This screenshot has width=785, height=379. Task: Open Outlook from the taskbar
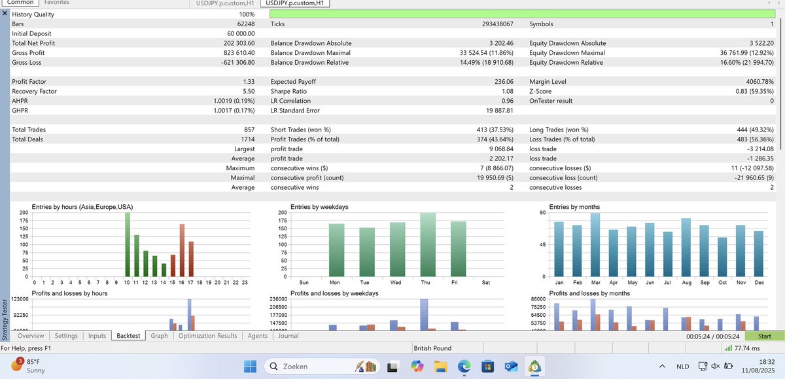tap(512, 367)
